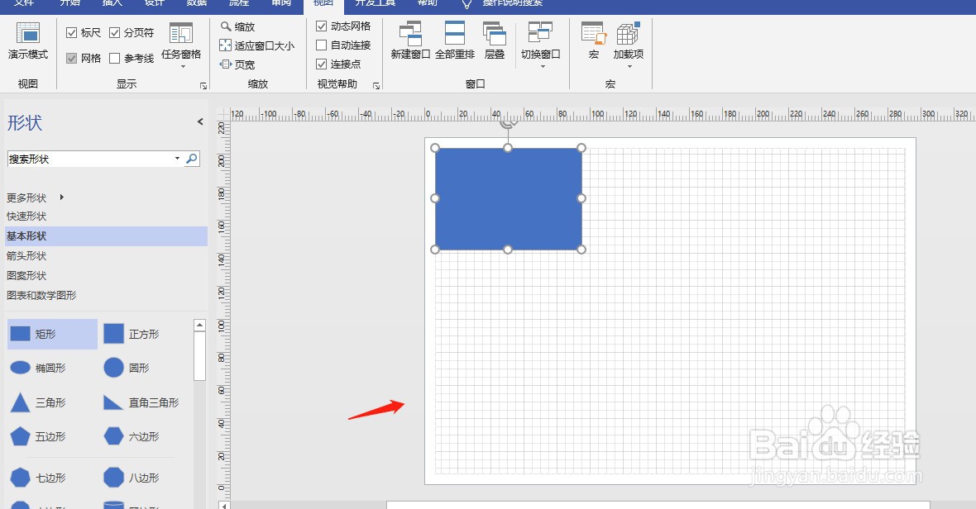
Task: Open 演示模式 presentation mode
Action: [28, 41]
